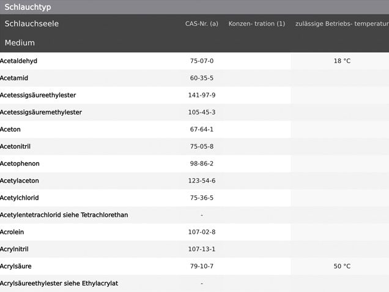Select the Schlauchseele header label
This screenshot has height=292, width=389.
[x=32, y=24]
